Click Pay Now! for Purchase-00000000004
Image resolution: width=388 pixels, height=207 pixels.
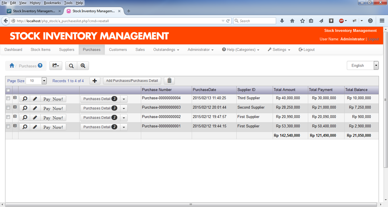click(53, 99)
